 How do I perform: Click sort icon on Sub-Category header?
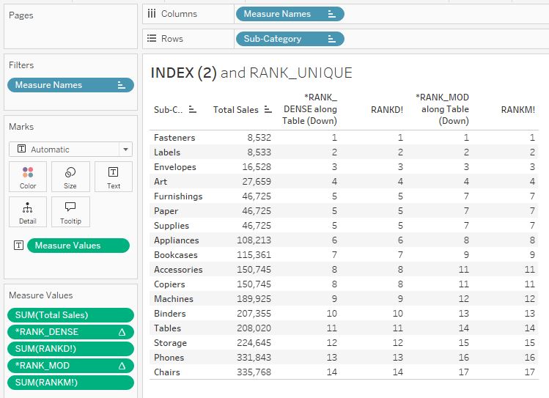[x=193, y=110]
